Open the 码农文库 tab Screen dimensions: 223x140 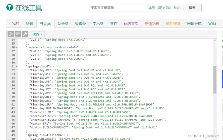pos(131,24)
